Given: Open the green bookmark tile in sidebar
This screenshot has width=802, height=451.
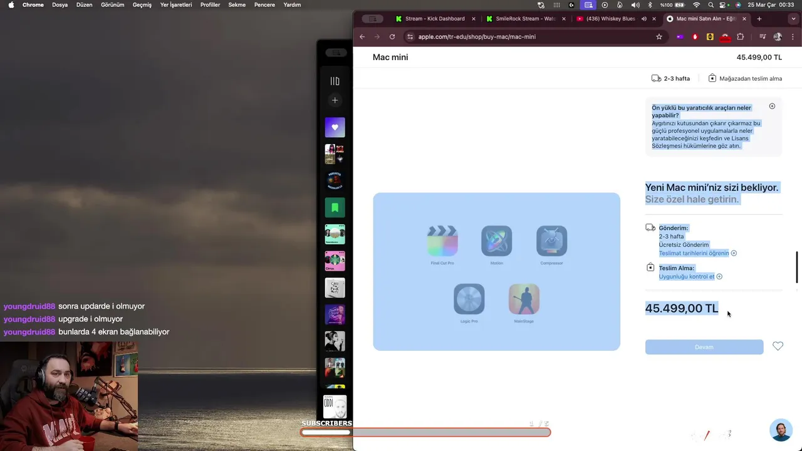Looking at the screenshot, I should pyautogui.click(x=335, y=207).
